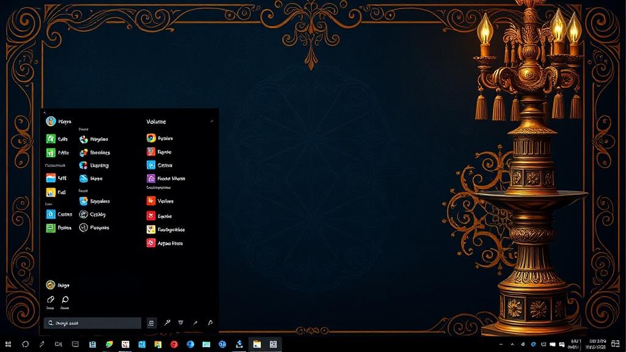Click the Windows Start button on the taskbar

[9, 345]
